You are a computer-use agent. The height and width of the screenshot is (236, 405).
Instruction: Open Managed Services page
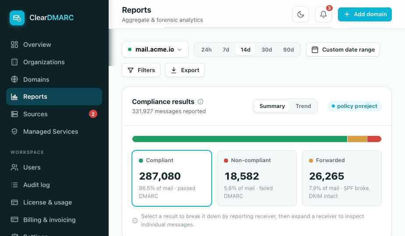point(54,132)
